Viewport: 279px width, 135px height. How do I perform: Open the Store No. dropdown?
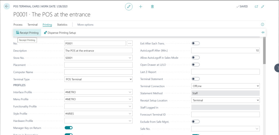click(130, 58)
